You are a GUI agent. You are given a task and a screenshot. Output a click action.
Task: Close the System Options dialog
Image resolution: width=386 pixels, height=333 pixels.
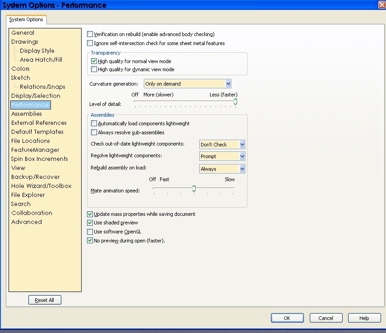[x=382, y=5]
